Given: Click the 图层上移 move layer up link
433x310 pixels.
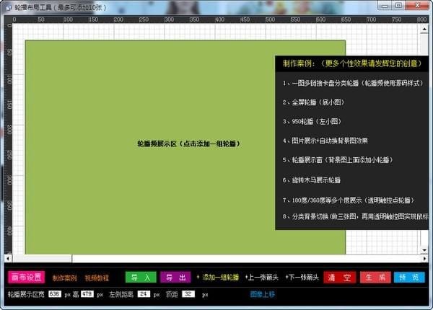Looking at the screenshot, I should [263, 294].
